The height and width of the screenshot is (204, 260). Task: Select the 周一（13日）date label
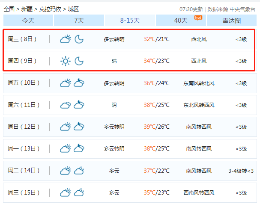(24, 148)
